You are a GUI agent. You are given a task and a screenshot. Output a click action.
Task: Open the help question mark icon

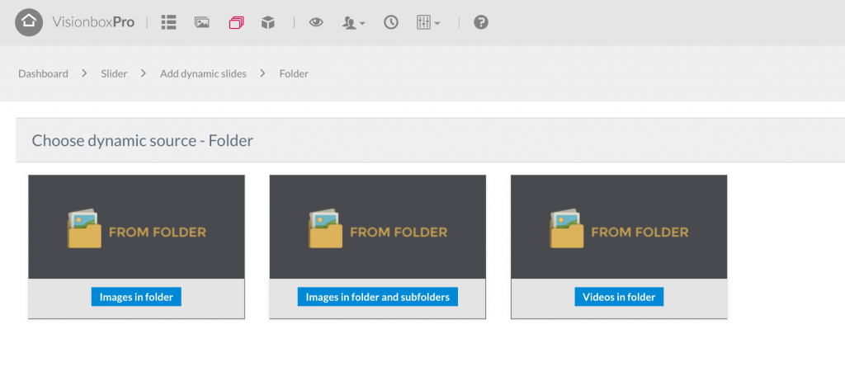[x=481, y=22]
